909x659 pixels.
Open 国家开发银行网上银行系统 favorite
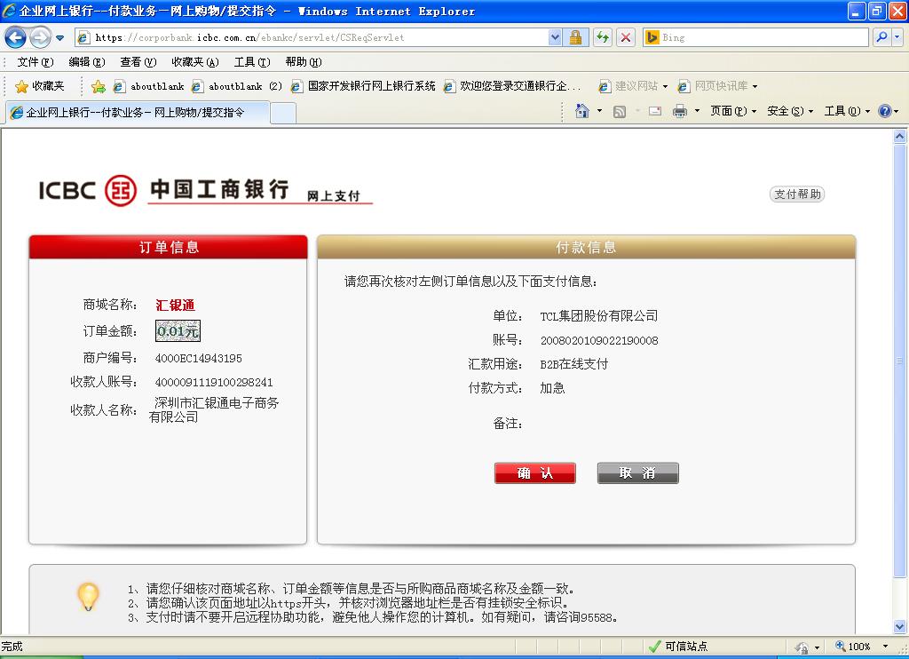click(363, 86)
